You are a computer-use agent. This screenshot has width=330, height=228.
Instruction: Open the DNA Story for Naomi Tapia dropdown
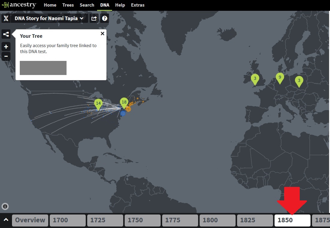pyautogui.click(x=48, y=18)
